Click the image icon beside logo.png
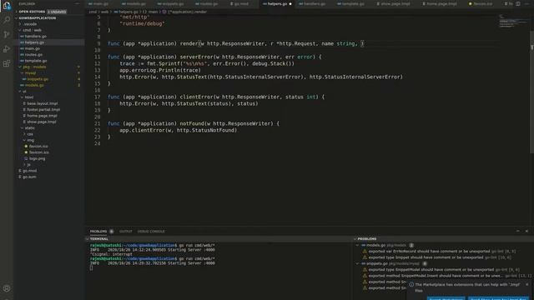534x300 pixels. click(26, 158)
